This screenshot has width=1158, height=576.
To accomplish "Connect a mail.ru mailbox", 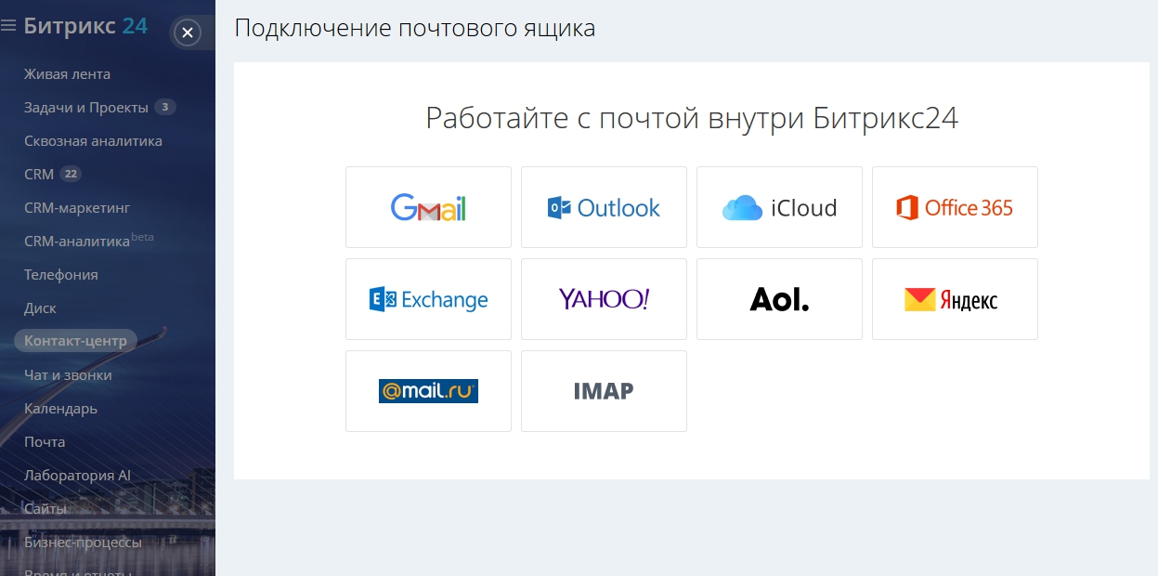I will point(428,391).
